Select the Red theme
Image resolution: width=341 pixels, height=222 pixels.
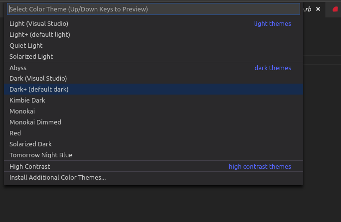(15, 133)
